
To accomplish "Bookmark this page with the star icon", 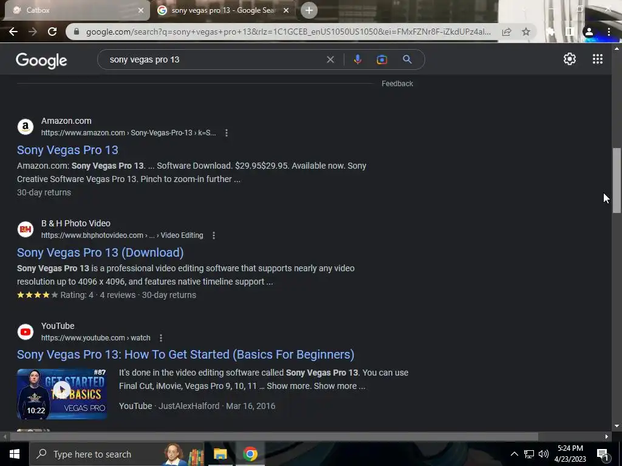I will [x=526, y=32].
